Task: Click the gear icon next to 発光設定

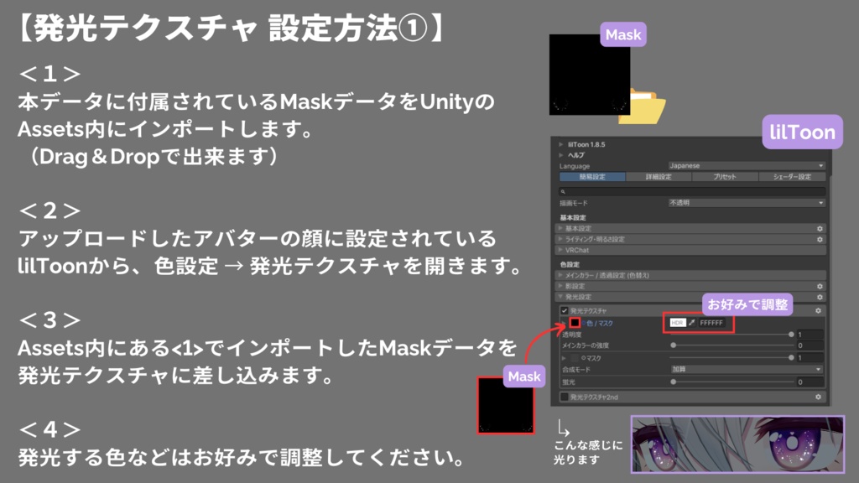Action: [820, 297]
